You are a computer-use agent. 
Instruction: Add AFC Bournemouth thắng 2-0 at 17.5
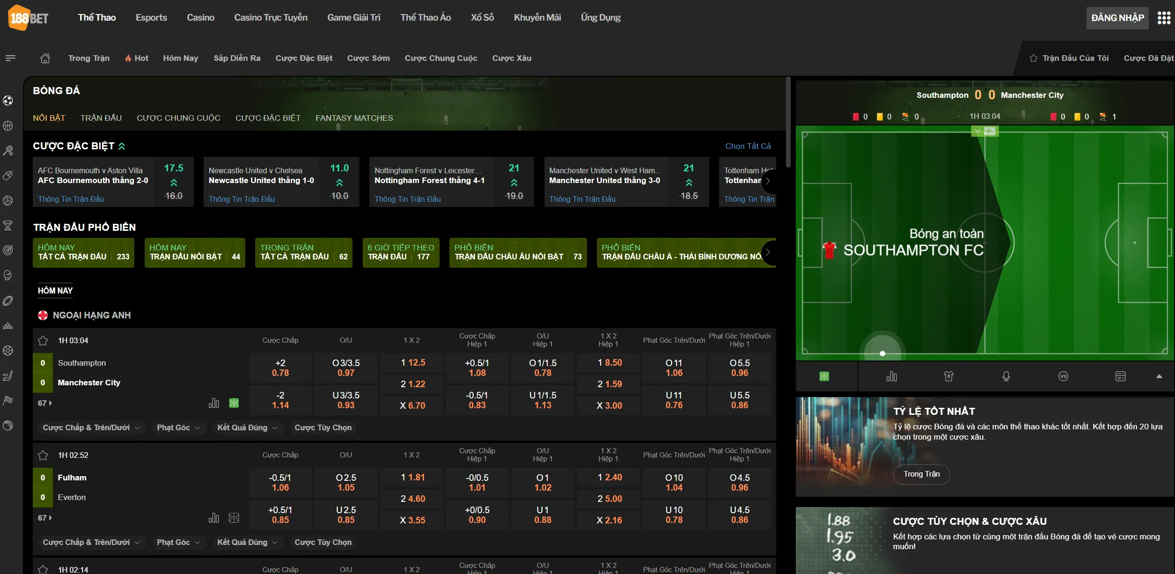coord(174,182)
